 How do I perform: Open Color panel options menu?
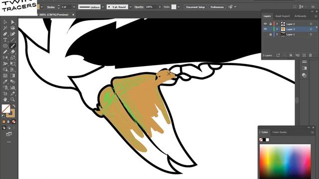(x=313, y=132)
